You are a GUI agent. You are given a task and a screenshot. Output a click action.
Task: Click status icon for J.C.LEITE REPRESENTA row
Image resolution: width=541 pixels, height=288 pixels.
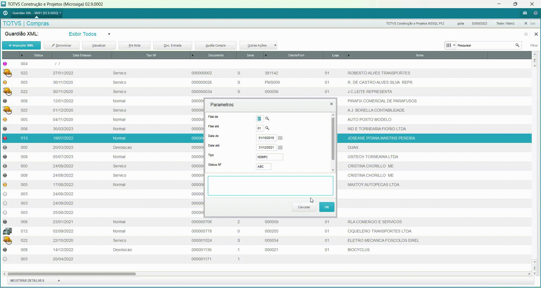point(7,92)
